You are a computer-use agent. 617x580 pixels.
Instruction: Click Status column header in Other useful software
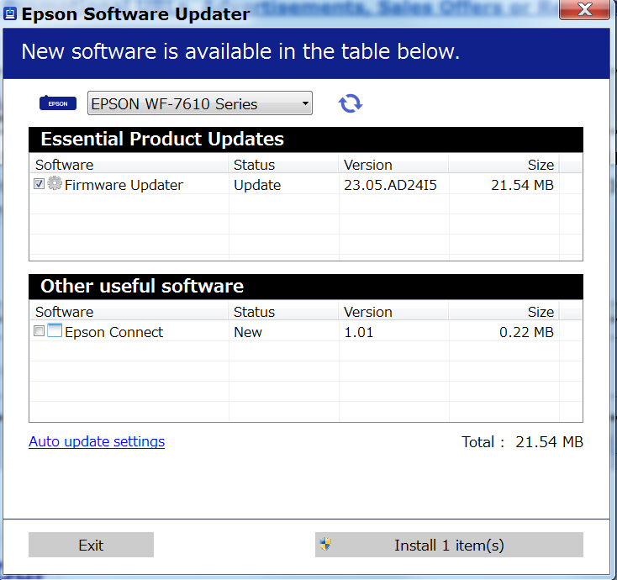pyautogui.click(x=283, y=312)
